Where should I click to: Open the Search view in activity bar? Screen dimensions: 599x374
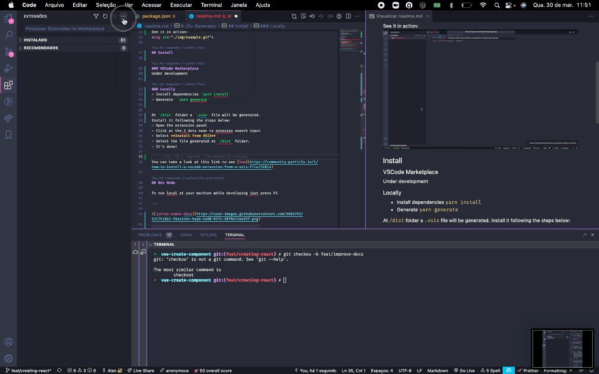(x=8, y=35)
